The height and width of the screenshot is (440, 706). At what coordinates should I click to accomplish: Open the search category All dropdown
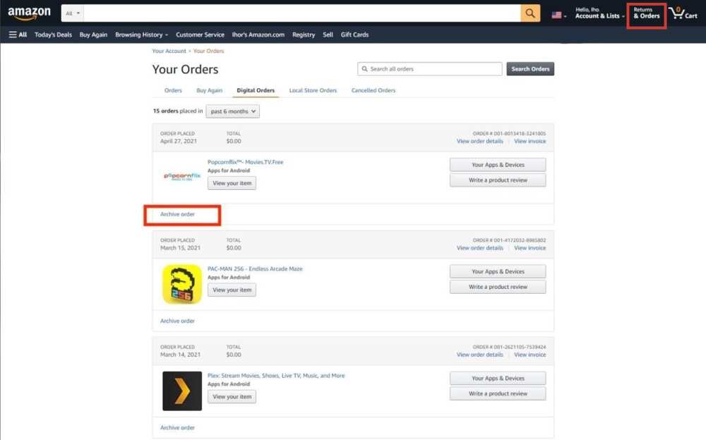coord(73,13)
